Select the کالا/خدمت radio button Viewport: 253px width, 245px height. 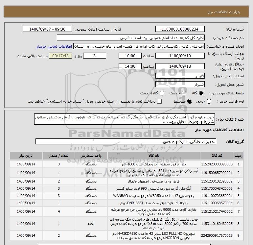(x=162, y=93)
